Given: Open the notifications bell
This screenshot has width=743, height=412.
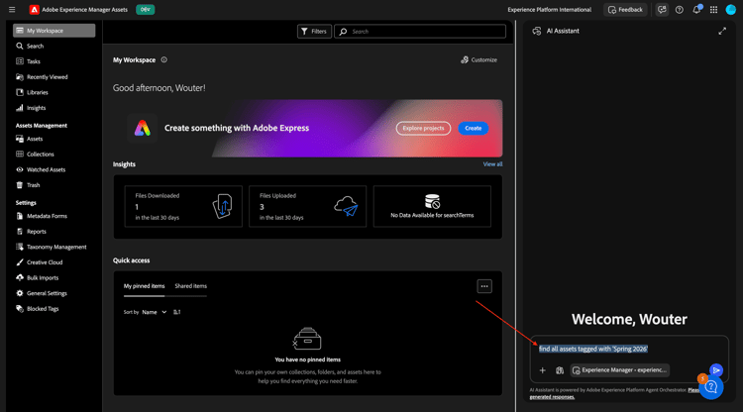Looking at the screenshot, I should click(696, 10).
